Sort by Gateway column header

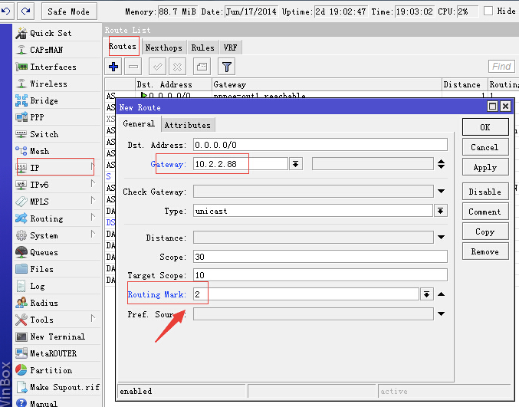[x=327, y=85]
